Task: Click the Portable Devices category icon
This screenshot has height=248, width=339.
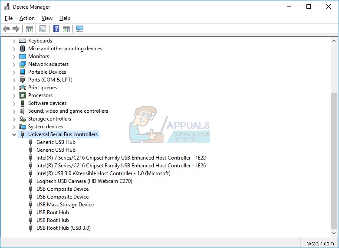Action: (23, 72)
